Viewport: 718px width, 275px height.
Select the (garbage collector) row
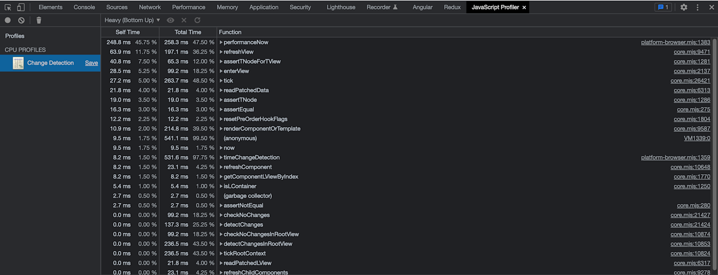(407, 196)
